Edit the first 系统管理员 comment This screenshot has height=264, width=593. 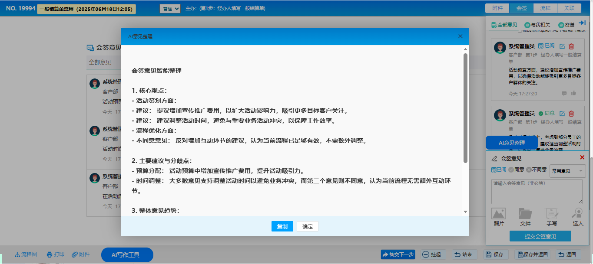click(562, 46)
